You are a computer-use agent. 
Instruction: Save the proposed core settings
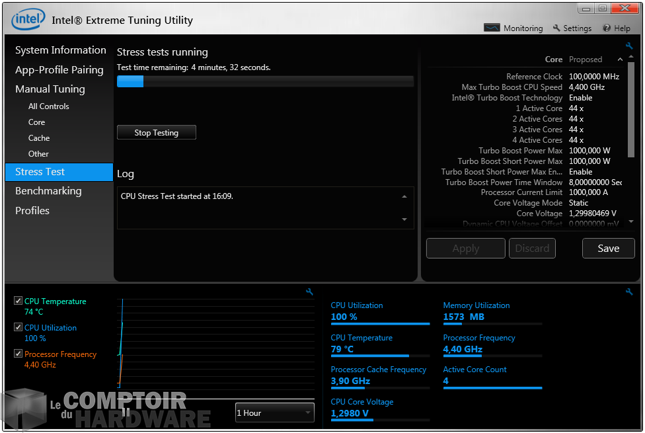607,248
